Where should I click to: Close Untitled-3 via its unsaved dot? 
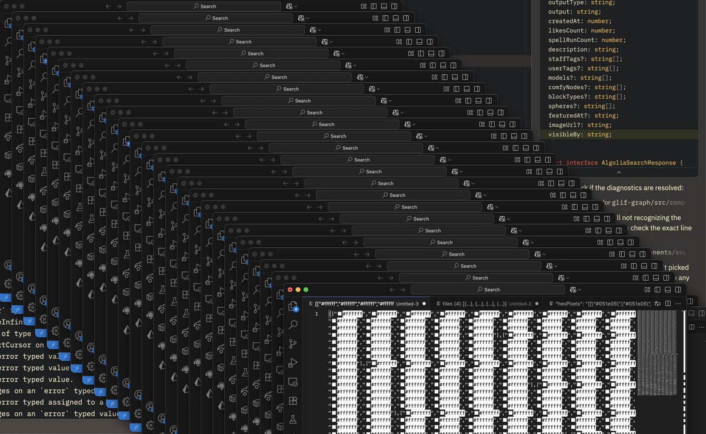[x=424, y=304]
